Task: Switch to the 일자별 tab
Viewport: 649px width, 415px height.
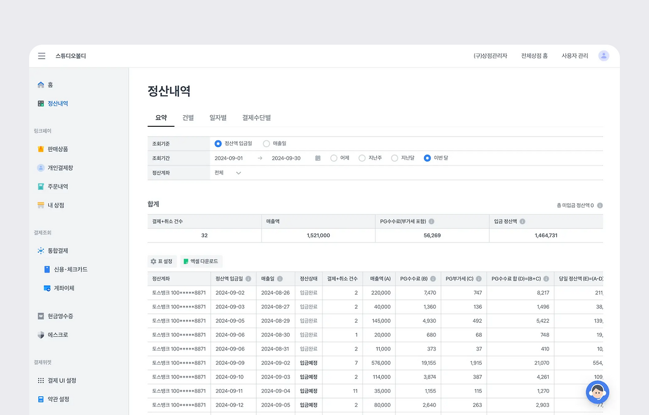Action: (218, 118)
